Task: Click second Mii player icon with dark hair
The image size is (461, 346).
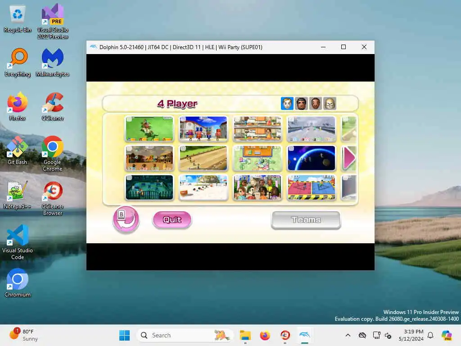Action: click(x=301, y=104)
